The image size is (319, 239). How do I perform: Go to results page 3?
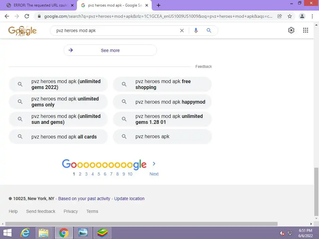point(86,174)
